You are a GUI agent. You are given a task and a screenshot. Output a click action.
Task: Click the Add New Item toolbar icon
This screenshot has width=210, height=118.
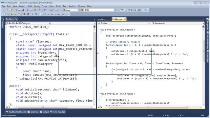10,10
